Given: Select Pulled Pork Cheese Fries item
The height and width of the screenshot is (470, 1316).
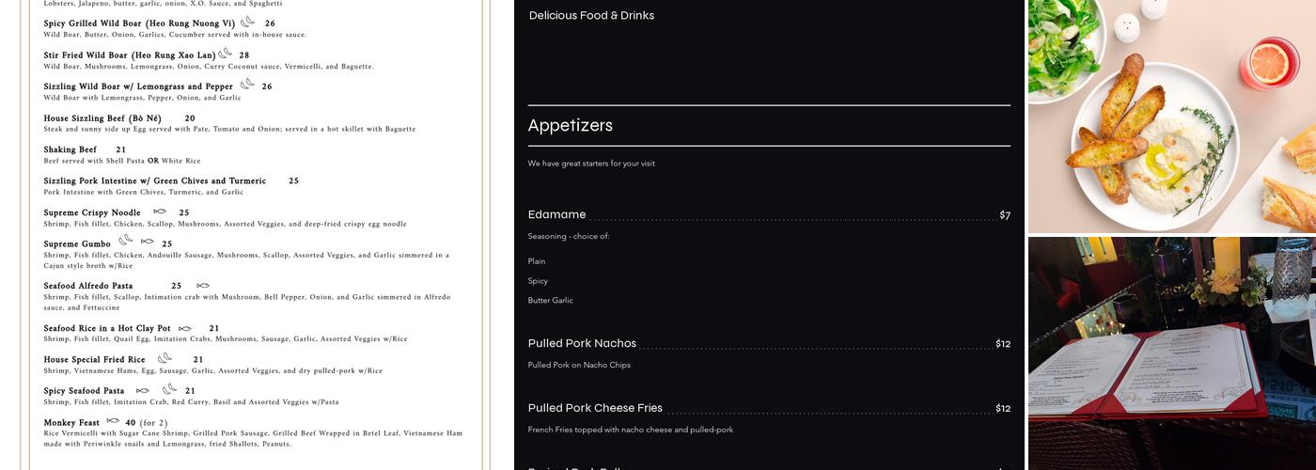Looking at the screenshot, I should (595, 409).
